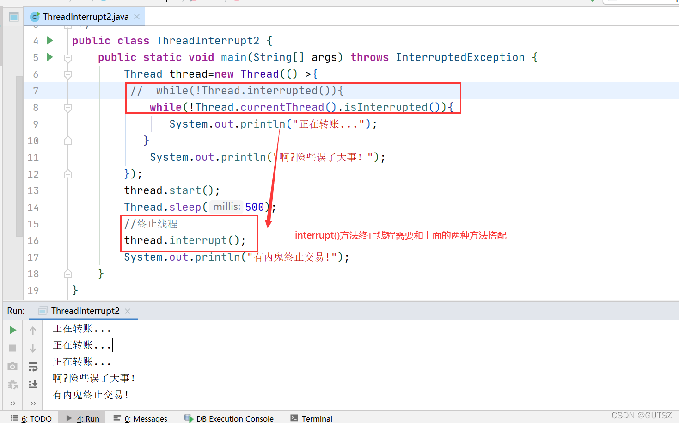Click the Scroll to End icon in the Run panel

tap(33, 384)
